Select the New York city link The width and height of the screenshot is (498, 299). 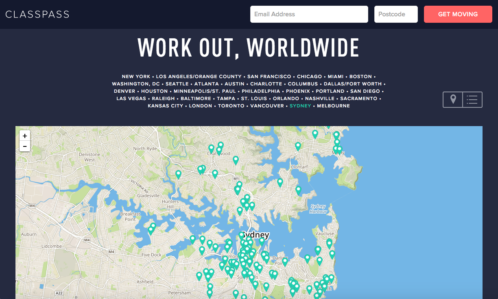tap(136, 76)
